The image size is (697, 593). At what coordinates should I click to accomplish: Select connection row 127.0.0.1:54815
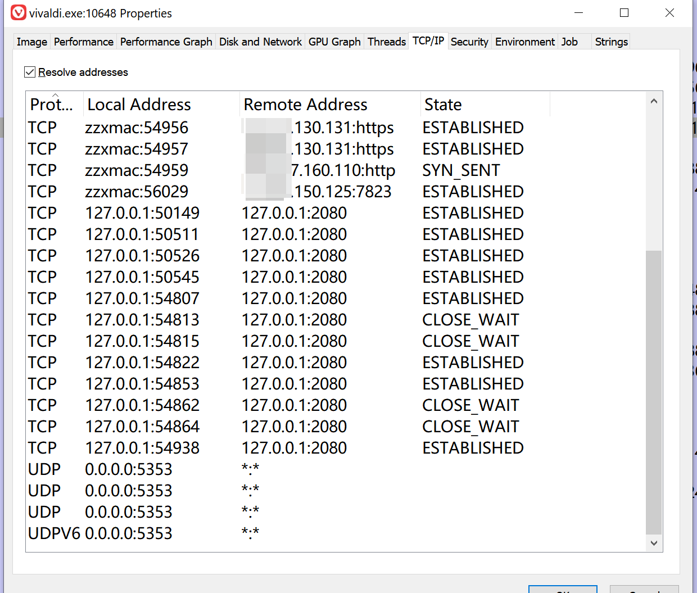coord(336,341)
